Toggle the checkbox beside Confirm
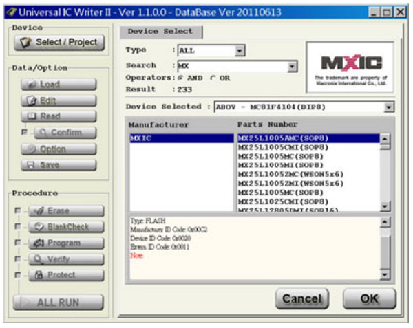 pos(24,132)
